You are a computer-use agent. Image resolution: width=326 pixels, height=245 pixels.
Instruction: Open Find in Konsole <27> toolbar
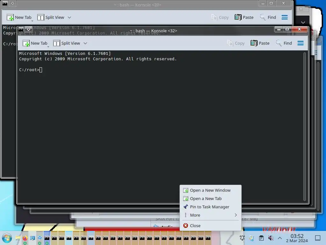(x=268, y=17)
